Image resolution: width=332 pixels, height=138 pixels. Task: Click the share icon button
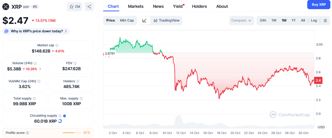tap(89, 6)
